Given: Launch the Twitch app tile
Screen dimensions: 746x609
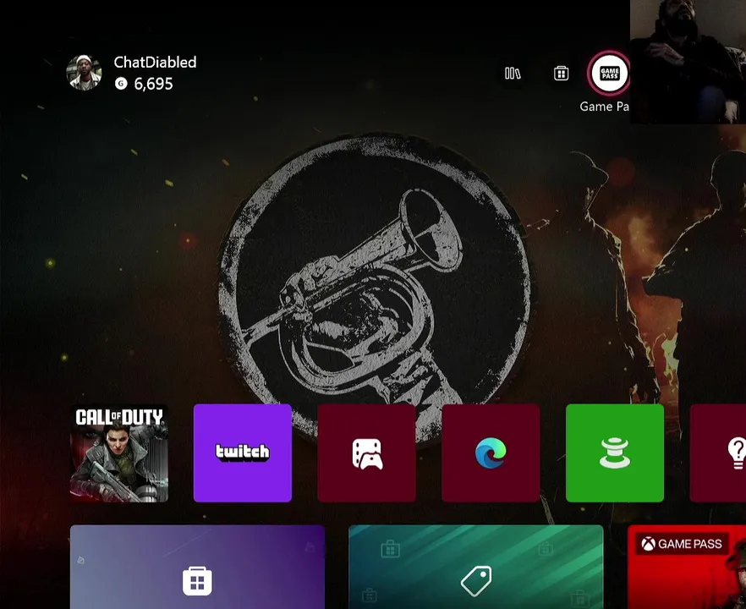Looking at the screenshot, I should coord(243,453).
